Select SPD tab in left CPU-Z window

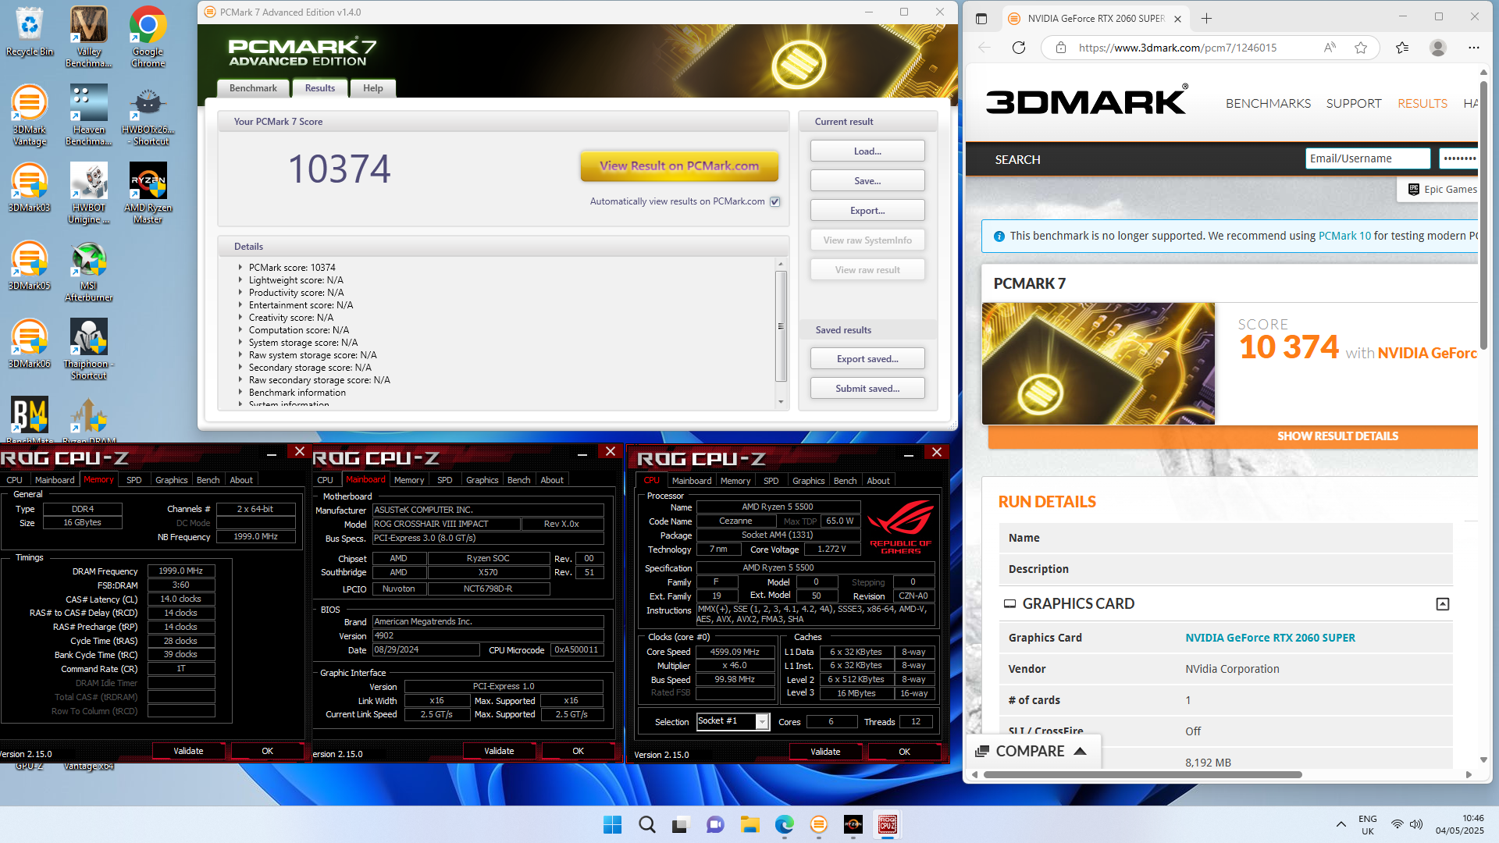pyautogui.click(x=134, y=480)
